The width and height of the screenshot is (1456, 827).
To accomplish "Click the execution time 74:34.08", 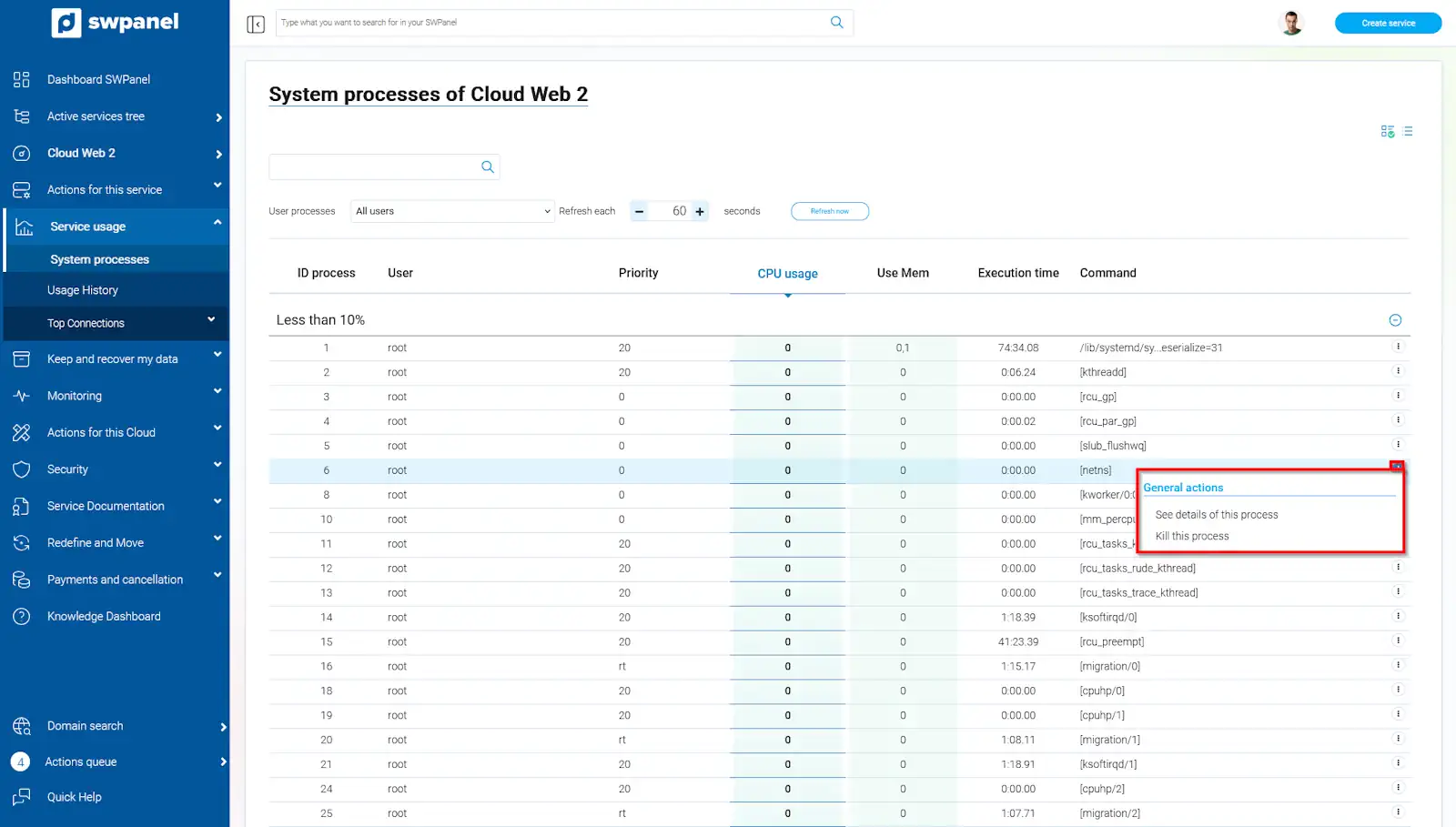I will click(x=1018, y=348).
